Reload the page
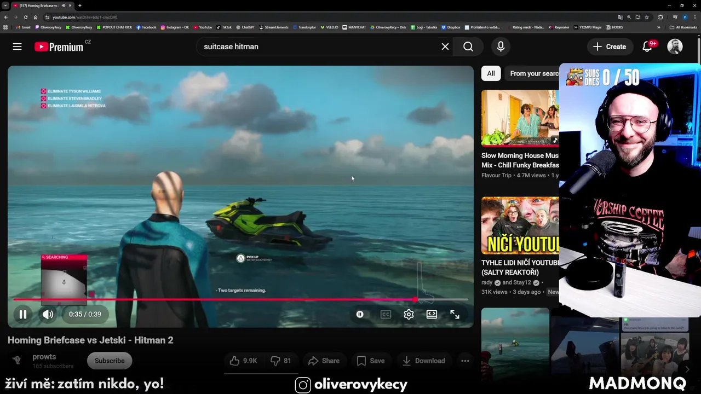The width and height of the screenshot is (701, 394). (25, 17)
